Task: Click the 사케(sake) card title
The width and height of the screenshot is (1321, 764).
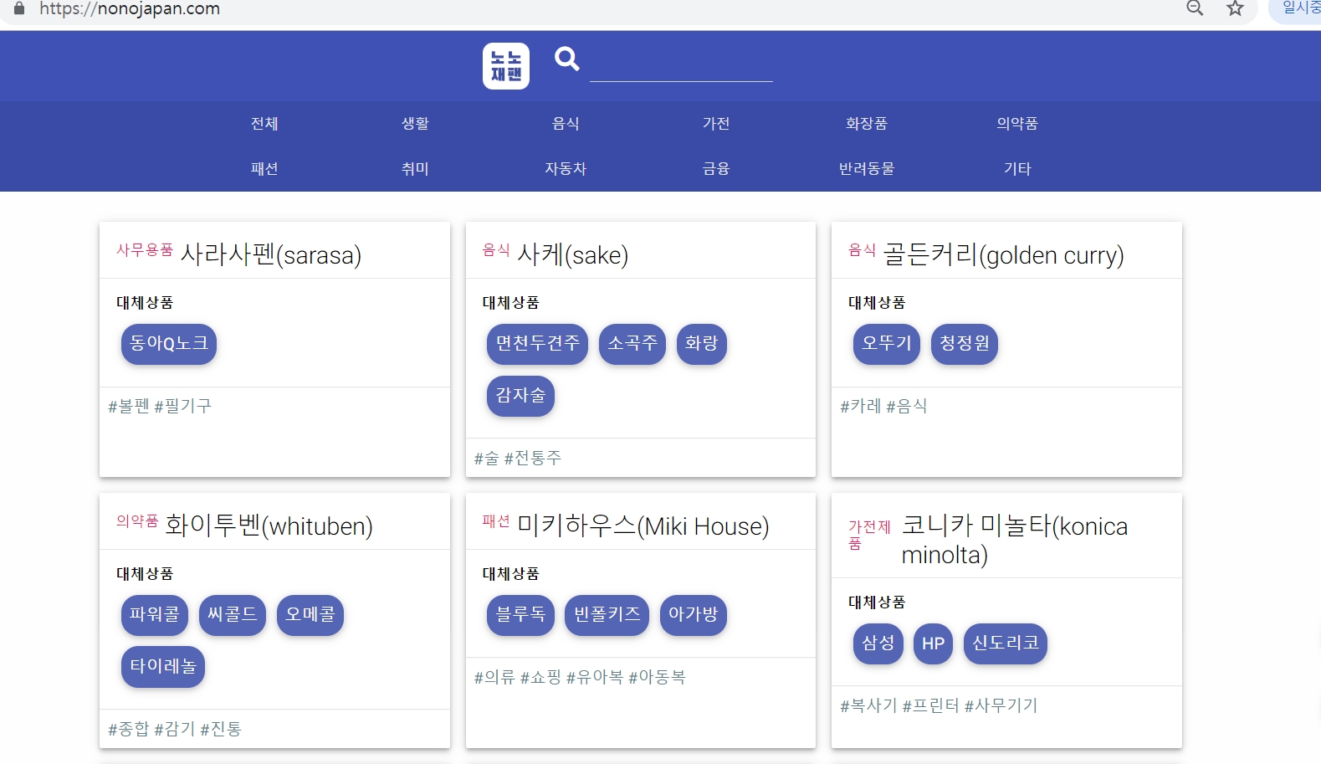Action: tap(573, 254)
